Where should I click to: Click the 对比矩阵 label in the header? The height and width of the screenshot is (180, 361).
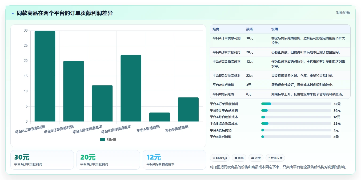click(343, 13)
